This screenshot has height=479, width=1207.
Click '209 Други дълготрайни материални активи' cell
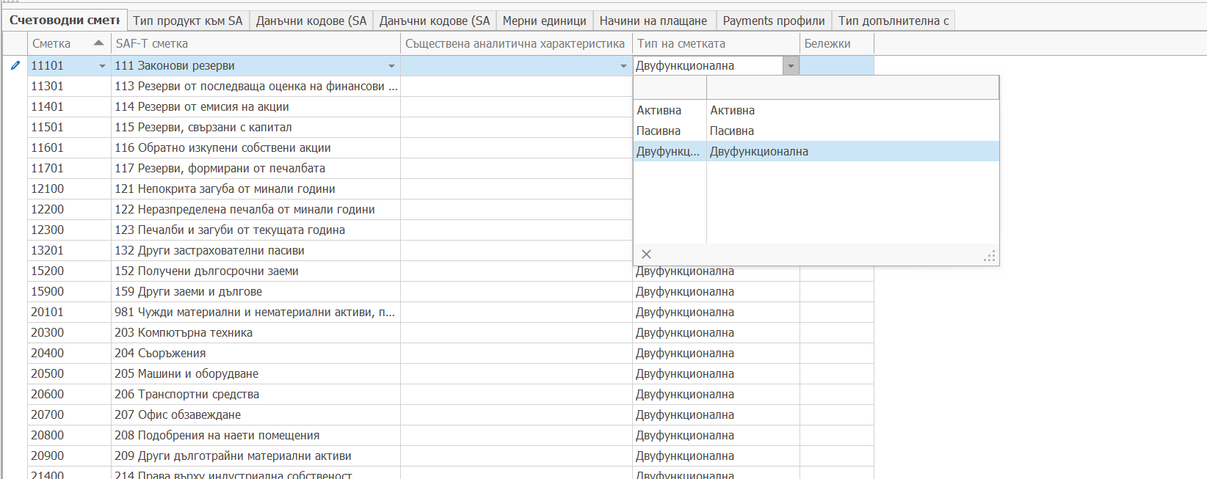pyautogui.click(x=255, y=456)
